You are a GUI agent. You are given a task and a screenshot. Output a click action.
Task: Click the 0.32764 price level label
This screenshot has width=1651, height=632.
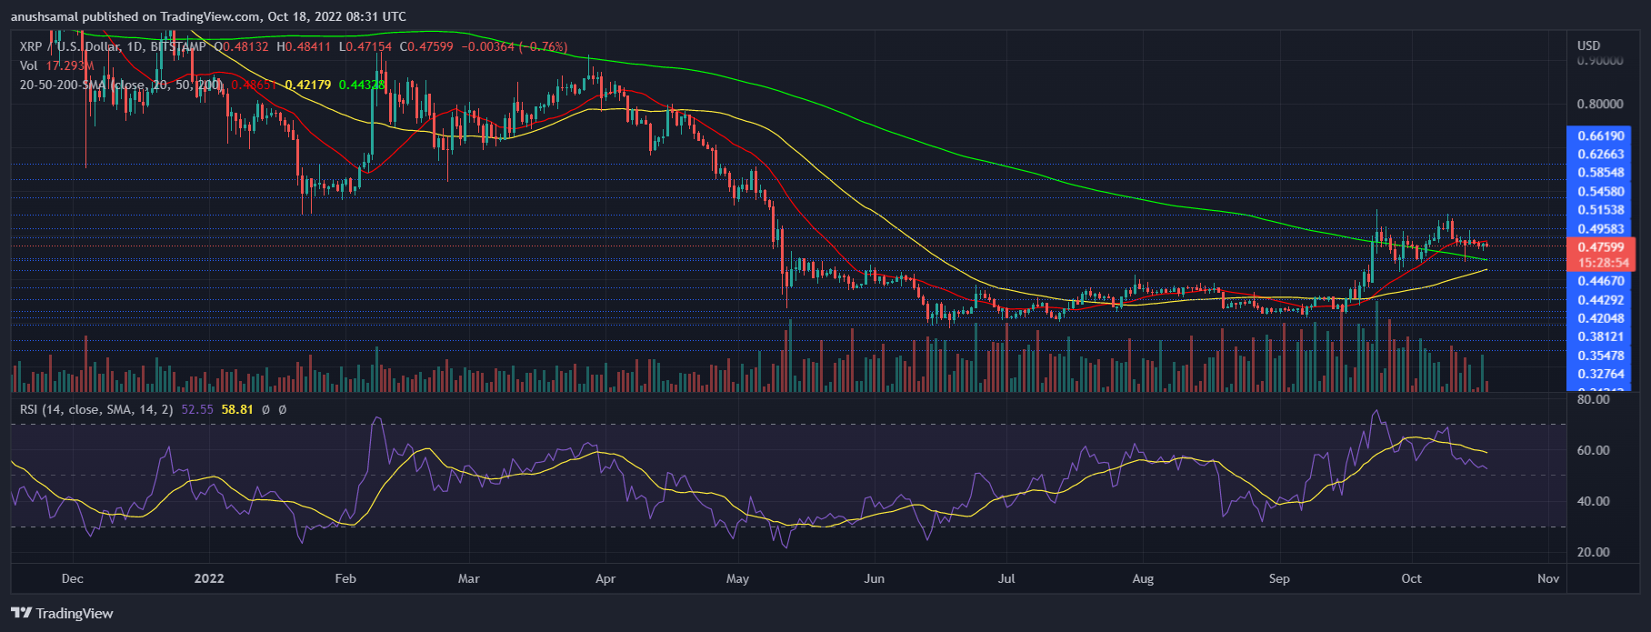[1600, 374]
